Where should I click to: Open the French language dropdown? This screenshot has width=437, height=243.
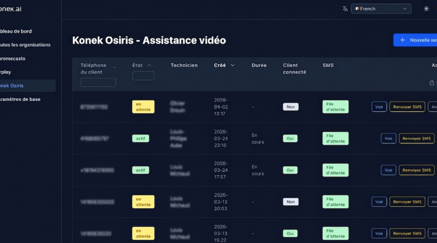coord(381,9)
